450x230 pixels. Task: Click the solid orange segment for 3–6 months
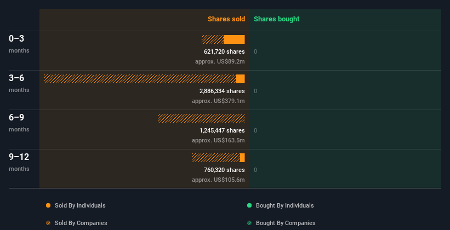(241, 79)
